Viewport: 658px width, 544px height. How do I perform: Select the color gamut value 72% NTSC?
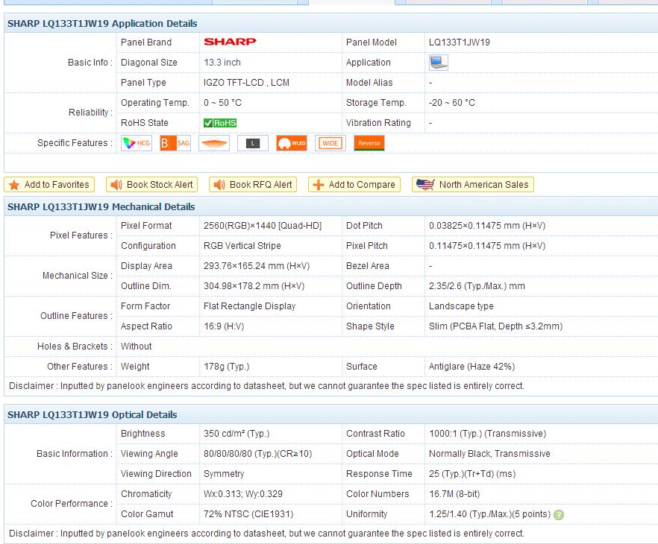248,514
